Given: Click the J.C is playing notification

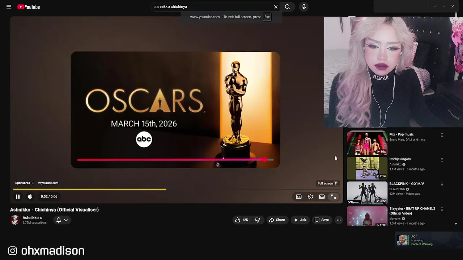Looking at the screenshot, I should point(429,240).
